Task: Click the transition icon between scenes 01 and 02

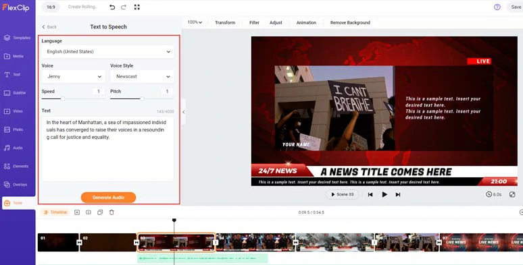Action: [79, 242]
